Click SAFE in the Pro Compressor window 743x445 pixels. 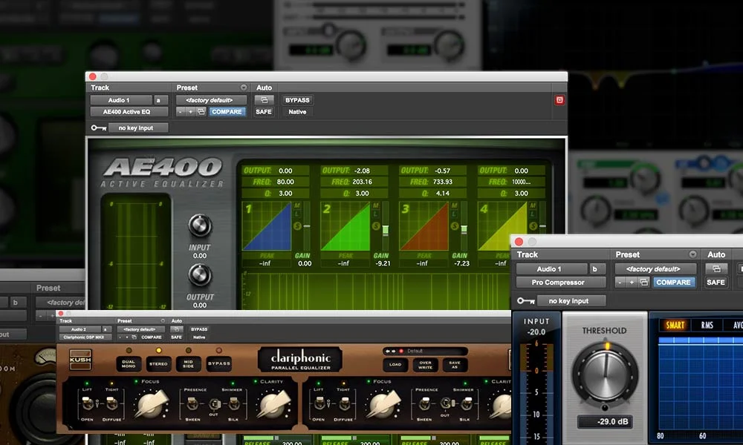(x=716, y=283)
